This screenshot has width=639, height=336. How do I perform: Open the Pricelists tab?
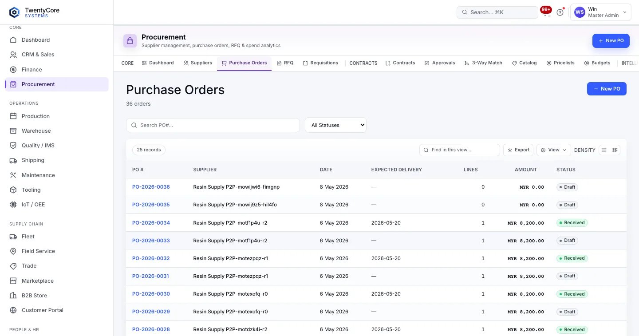560,63
